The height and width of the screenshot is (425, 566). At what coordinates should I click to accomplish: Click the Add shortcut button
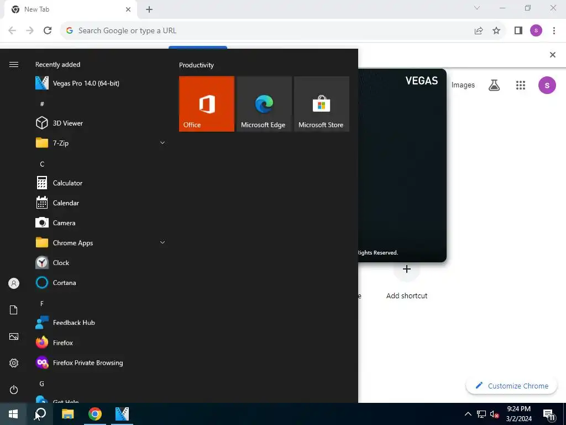click(x=406, y=282)
